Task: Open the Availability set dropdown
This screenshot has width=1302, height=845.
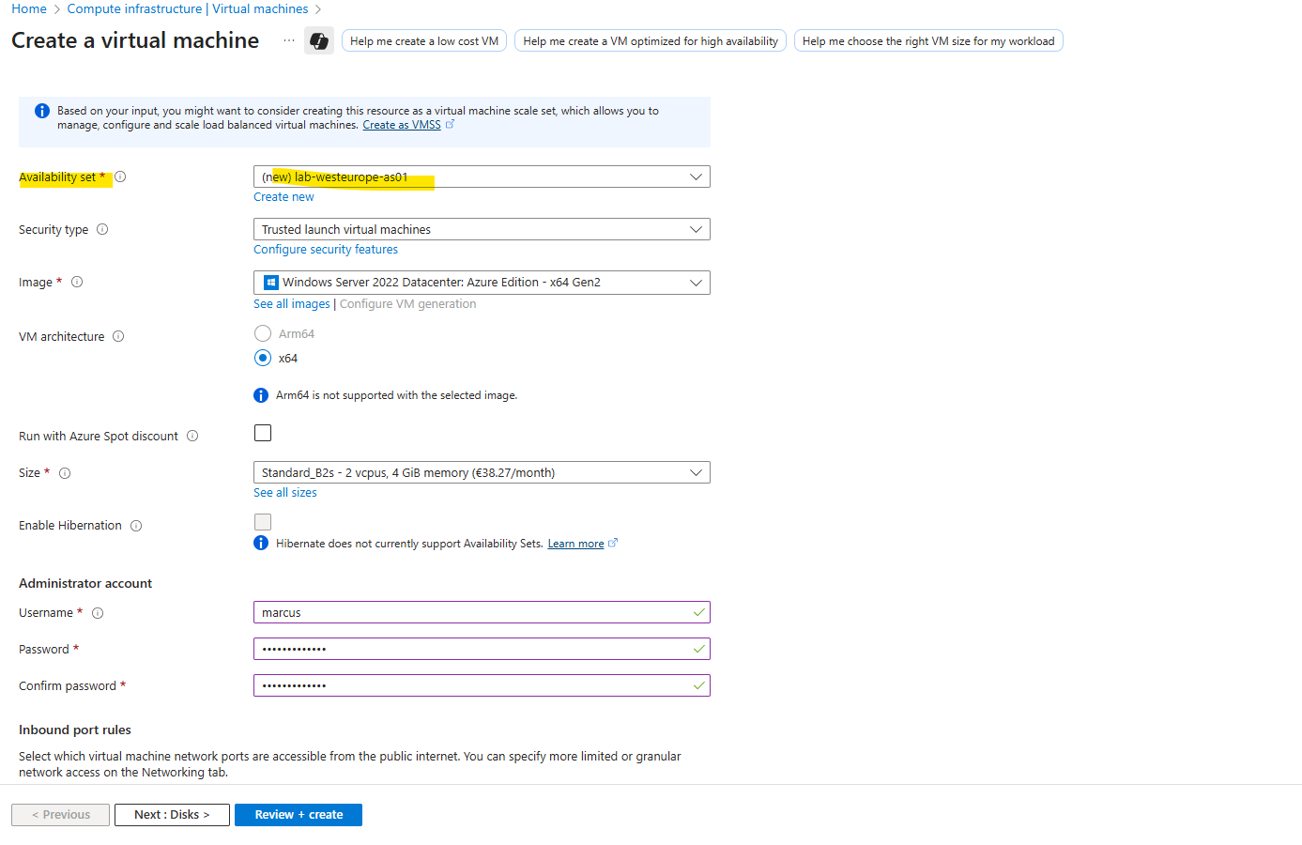Action: (x=482, y=177)
